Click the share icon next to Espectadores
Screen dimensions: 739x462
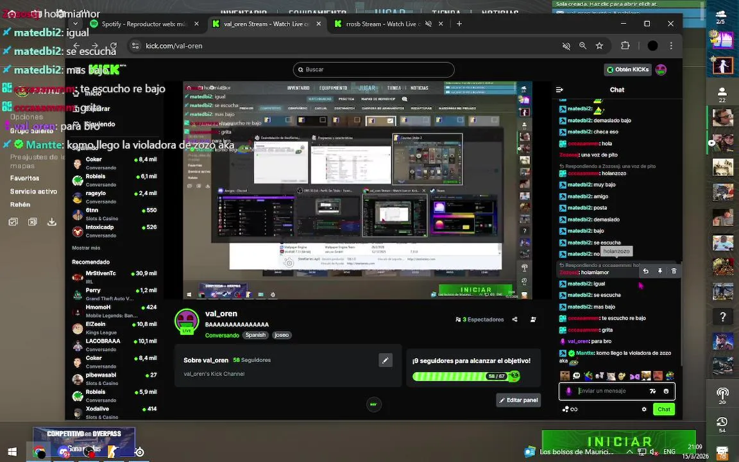(514, 319)
